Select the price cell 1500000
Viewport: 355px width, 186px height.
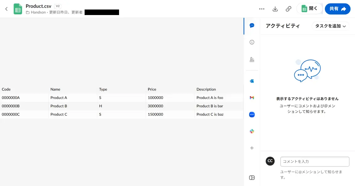click(x=170, y=114)
